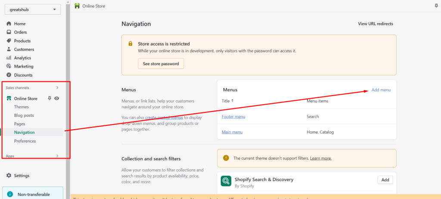Sort menus by Title column arrows
This screenshot has height=199, width=441.
232,101
